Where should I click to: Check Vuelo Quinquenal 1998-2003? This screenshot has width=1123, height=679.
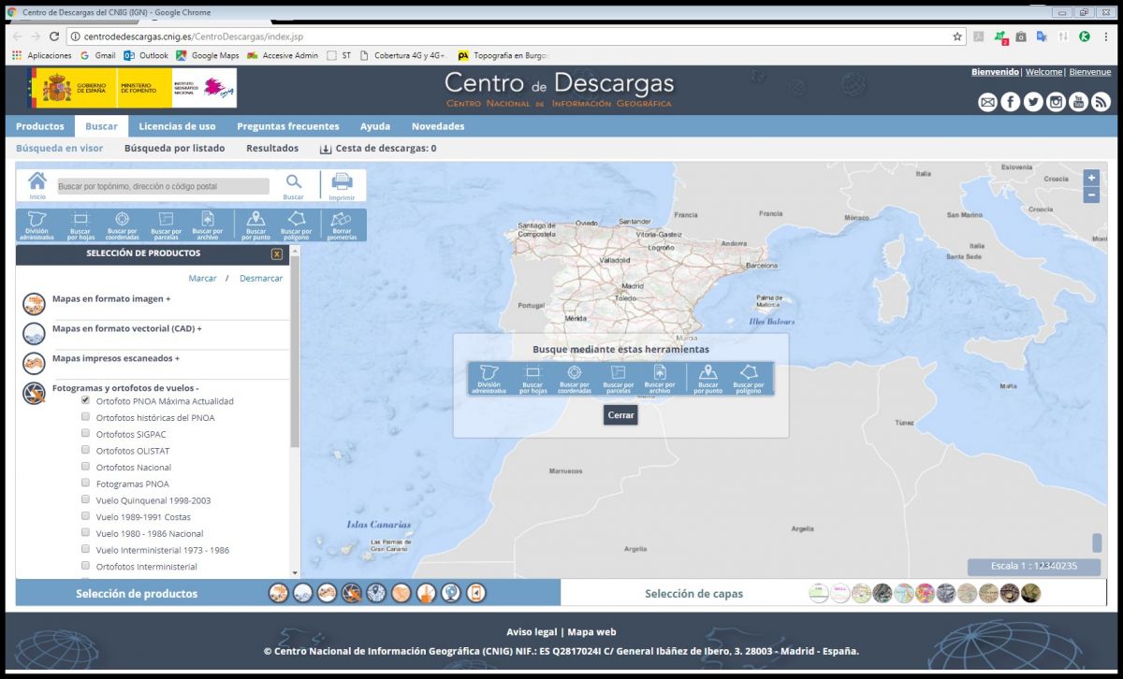click(86, 499)
